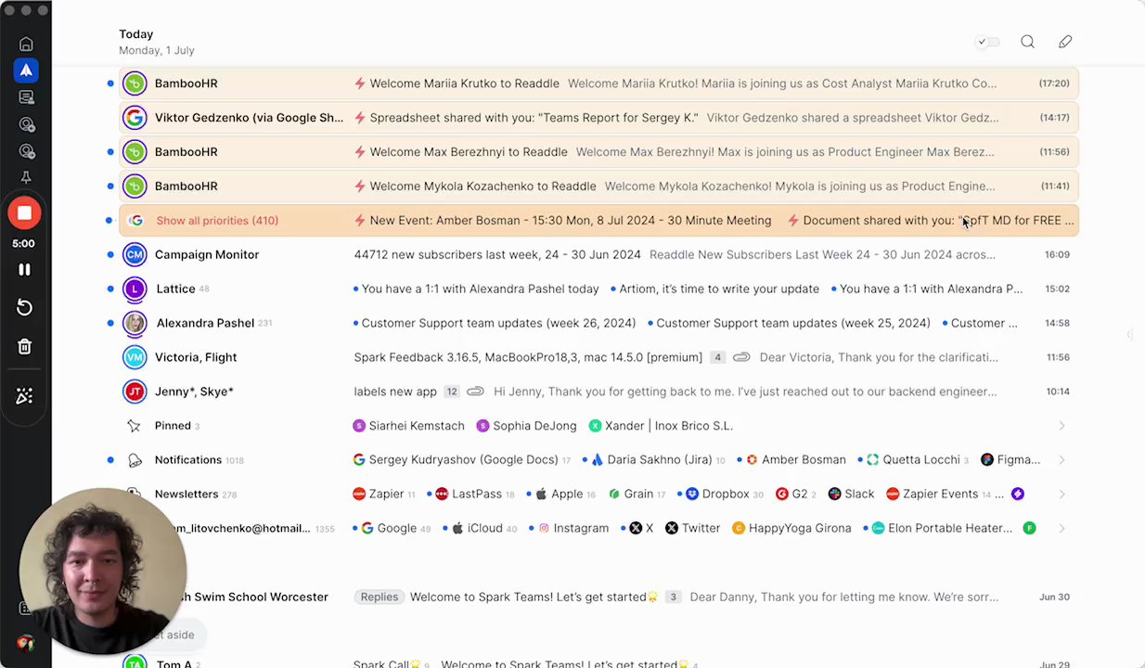This screenshot has width=1145, height=668.
Task: Expand the Notifications group arrow
Action: (x=1061, y=460)
